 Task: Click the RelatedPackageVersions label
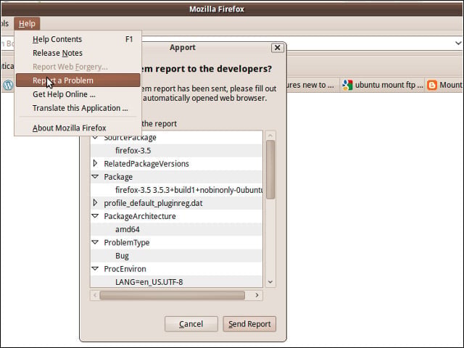click(x=146, y=164)
